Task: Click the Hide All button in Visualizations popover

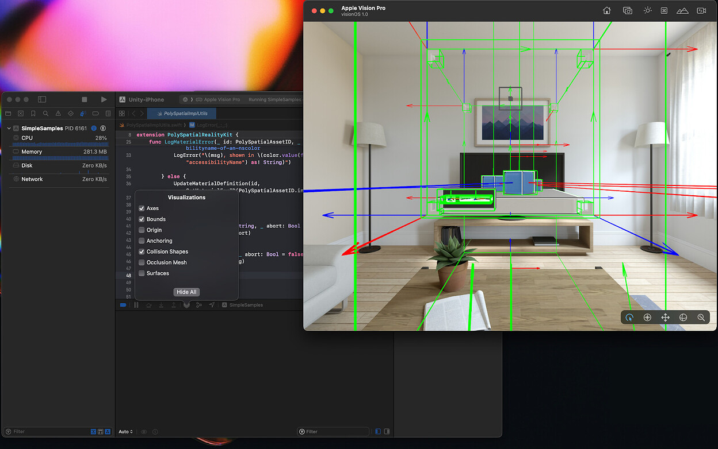Action: [x=186, y=292]
